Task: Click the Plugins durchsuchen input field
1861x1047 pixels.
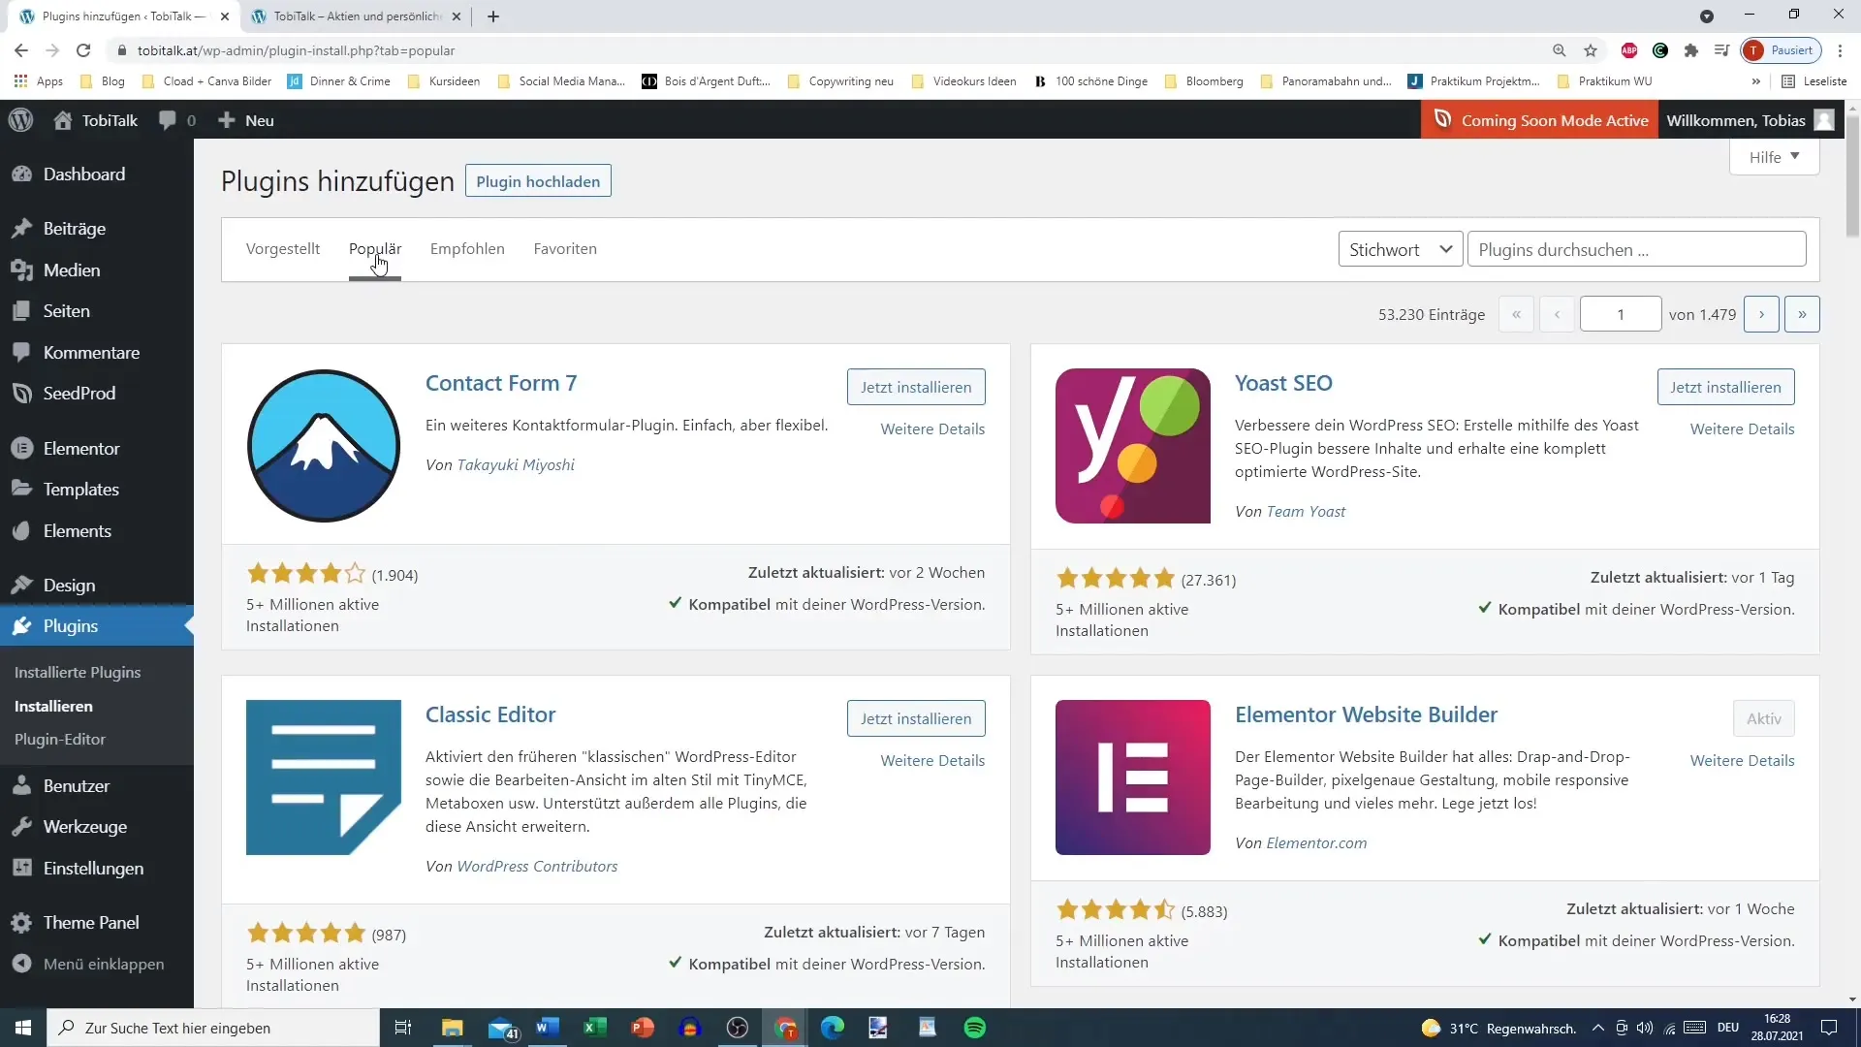Action: [x=1637, y=249]
